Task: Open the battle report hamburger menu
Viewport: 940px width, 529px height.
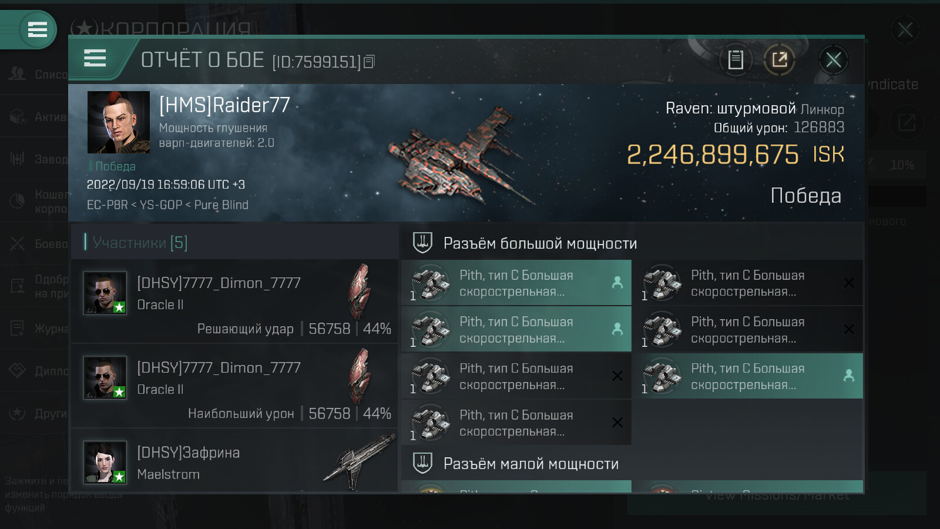Action: [95, 58]
